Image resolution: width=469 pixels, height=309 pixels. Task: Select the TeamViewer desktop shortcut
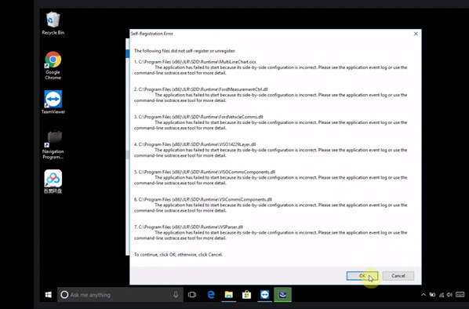(53, 102)
